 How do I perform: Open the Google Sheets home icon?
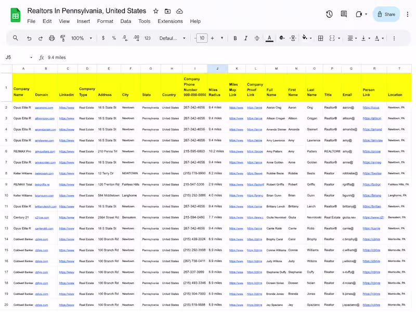tap(16, 16)
